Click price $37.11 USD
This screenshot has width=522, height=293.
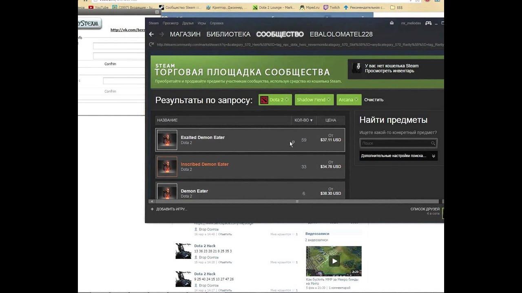[x=331, y=140]
